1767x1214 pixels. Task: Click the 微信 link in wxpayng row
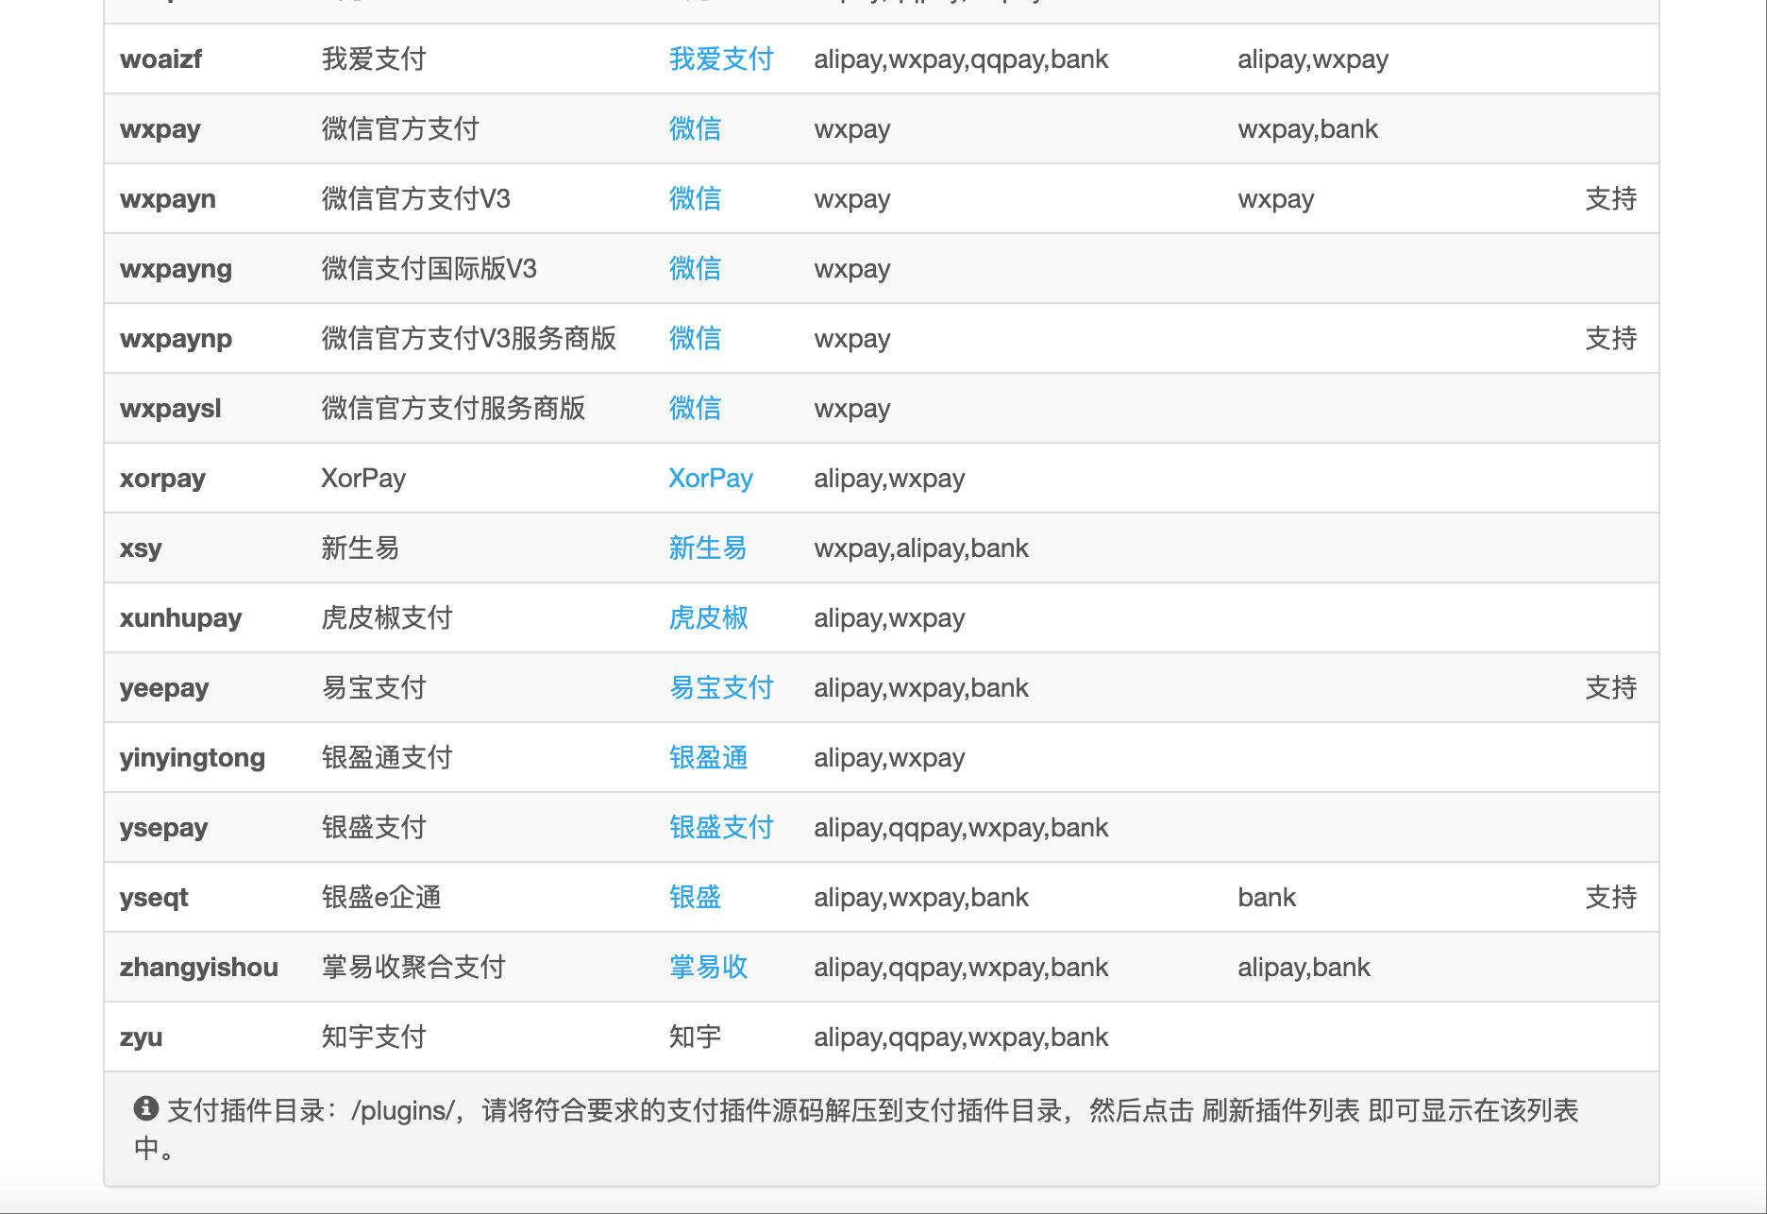[694, 269]
